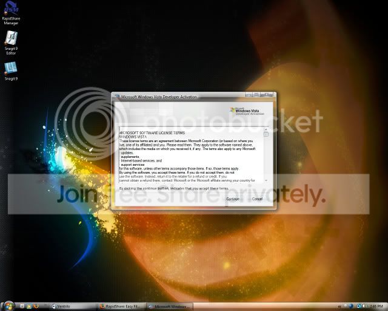Minimize the Vista Developer Activation window
The image size is (388, 311).
[x=249, y=95]
